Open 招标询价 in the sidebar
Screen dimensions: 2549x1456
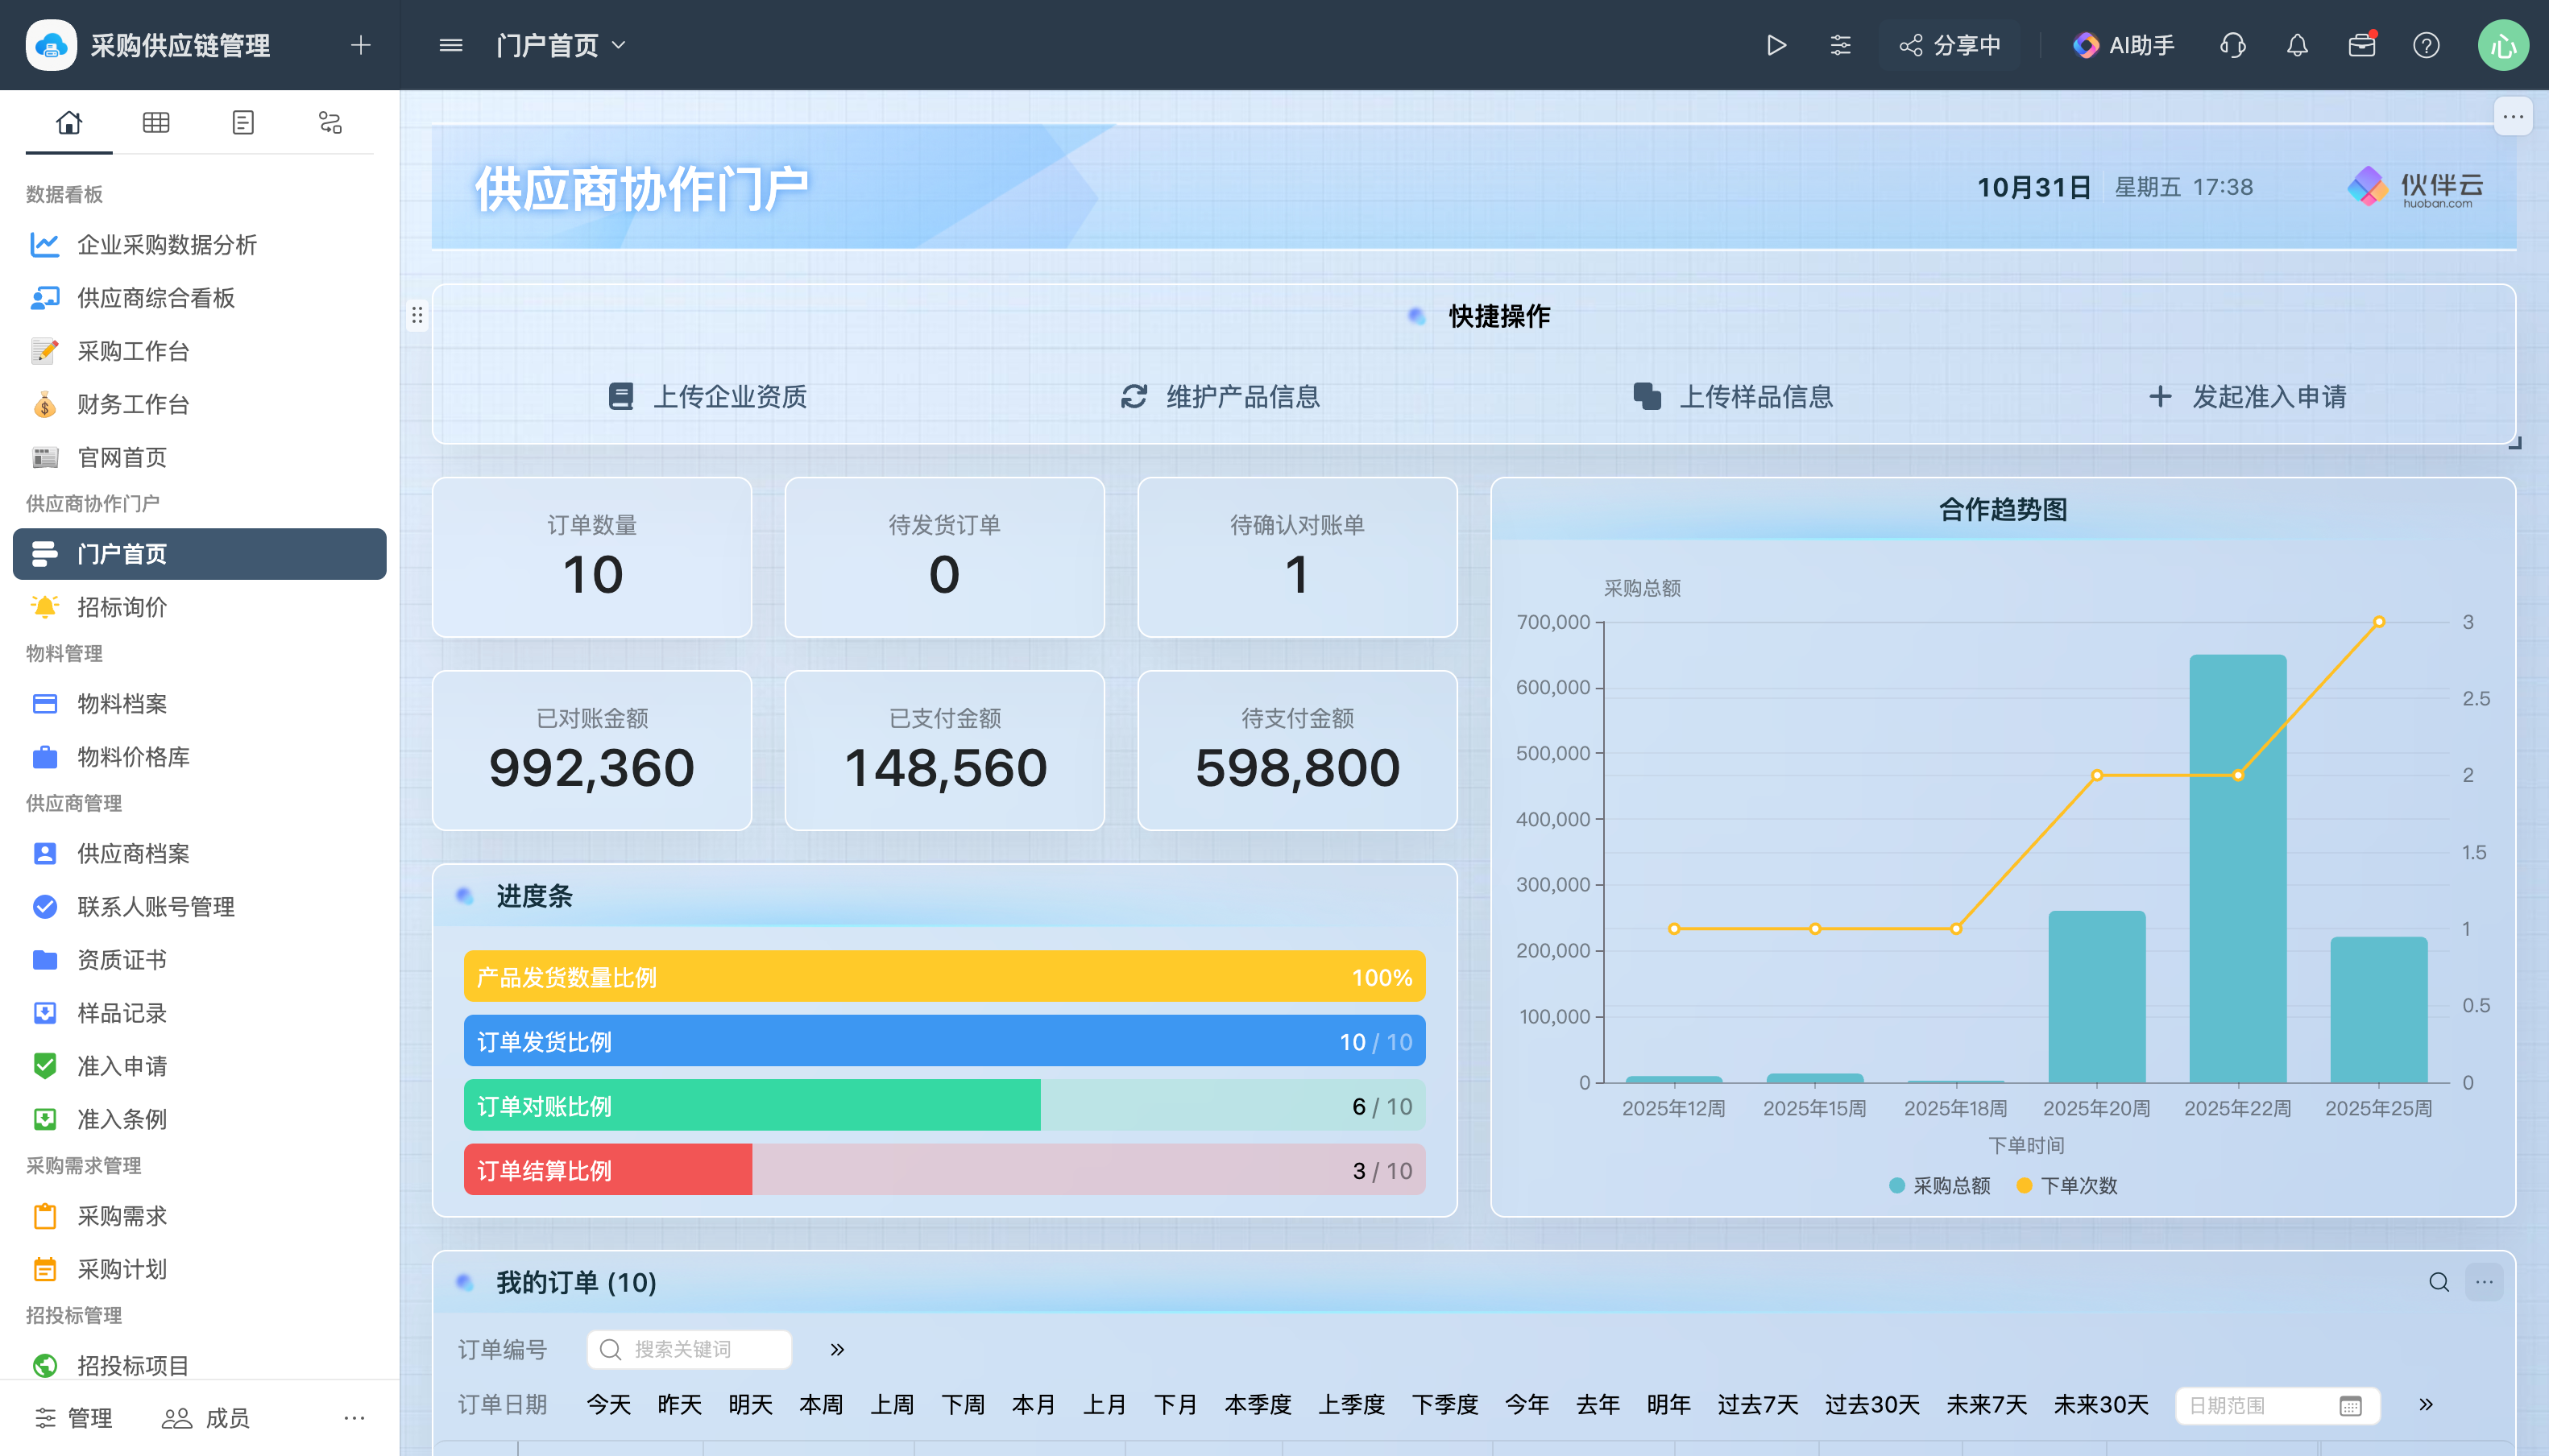pyautogui.click(x=122, y=607)
